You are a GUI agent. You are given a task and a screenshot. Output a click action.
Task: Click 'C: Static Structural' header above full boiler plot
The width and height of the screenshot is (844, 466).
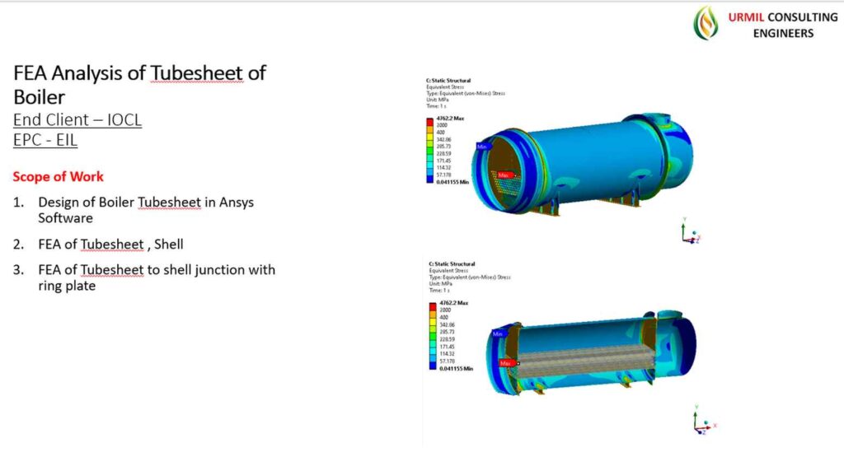(x=448, y=81)
